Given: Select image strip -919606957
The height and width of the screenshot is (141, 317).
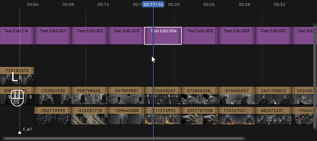Looking at the screenshot, I should point(236,95).
